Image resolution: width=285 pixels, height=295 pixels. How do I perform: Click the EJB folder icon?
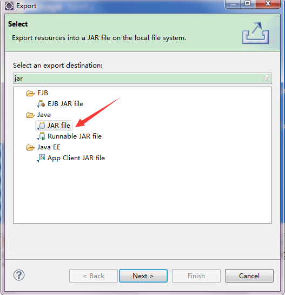(x=30, y=93)
